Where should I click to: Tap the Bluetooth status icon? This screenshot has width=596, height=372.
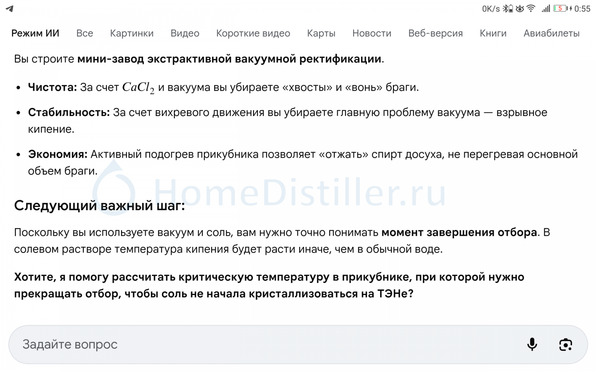(507, 9)
